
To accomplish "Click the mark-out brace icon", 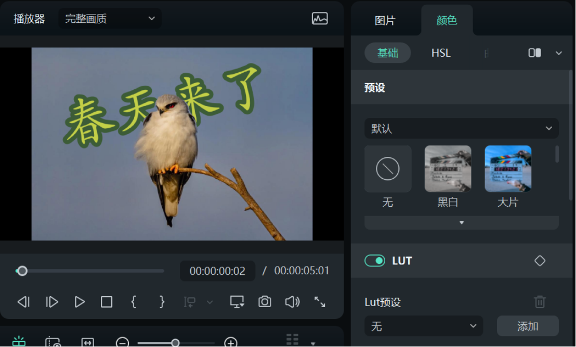I will click(x=162, y=302).
